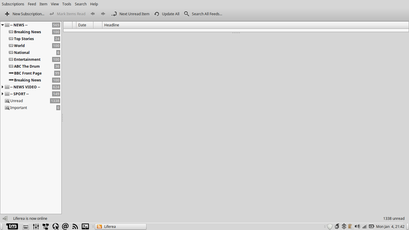Click the volume speaker tray icon
409x230 pixels.
click(x=357, y=226)
